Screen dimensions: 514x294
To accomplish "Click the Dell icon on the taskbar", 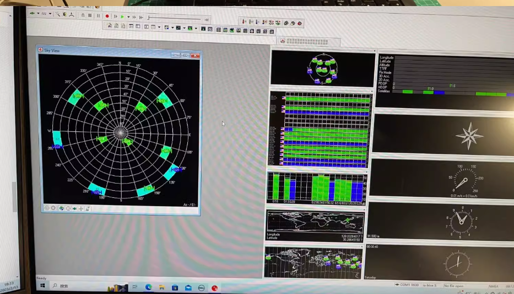I will pos(201,288).
